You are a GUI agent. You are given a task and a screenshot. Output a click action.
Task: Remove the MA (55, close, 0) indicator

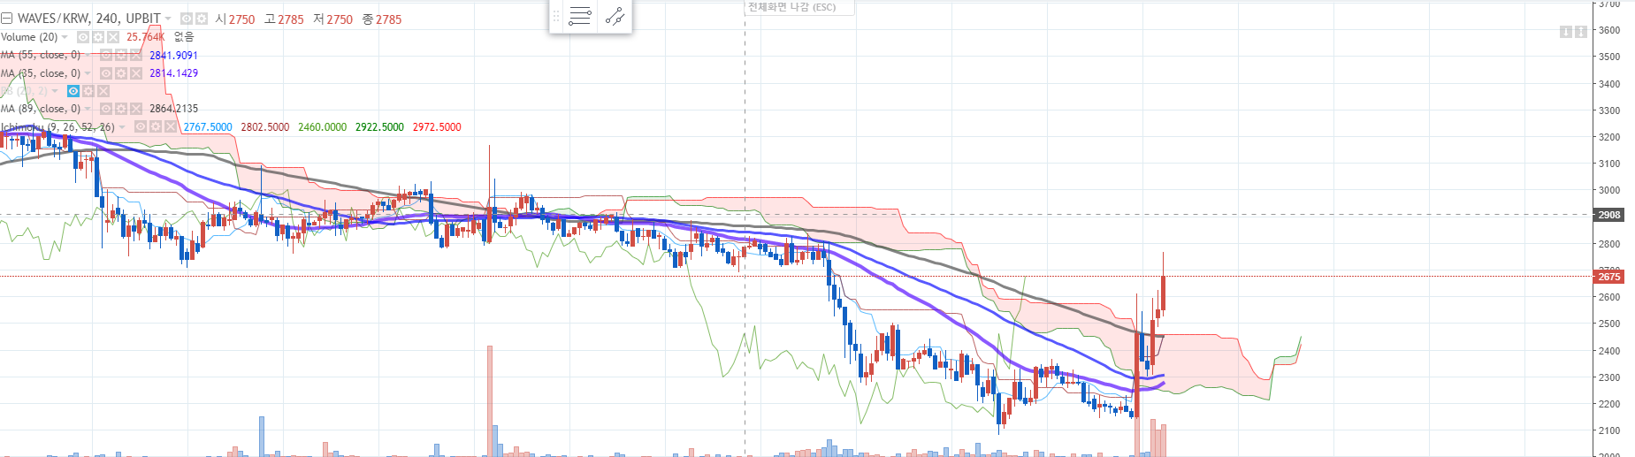click(x=136, y=55)
